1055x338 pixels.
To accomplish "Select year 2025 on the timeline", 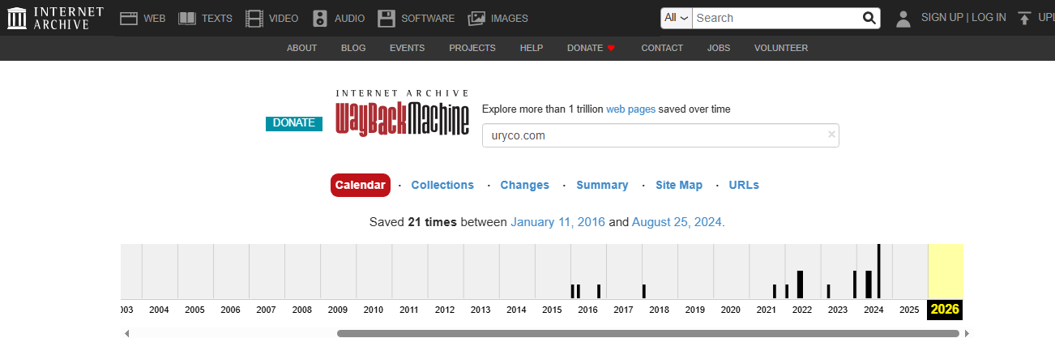I will [x=909, y=310].
